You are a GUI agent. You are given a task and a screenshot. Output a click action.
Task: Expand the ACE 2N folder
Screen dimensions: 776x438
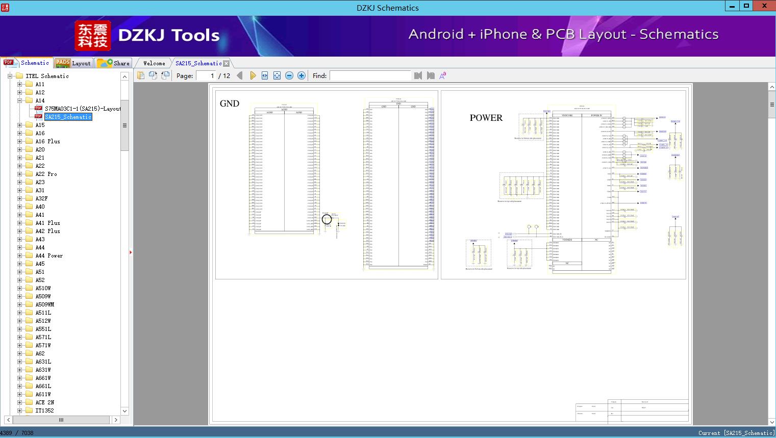tap(19, 402)
